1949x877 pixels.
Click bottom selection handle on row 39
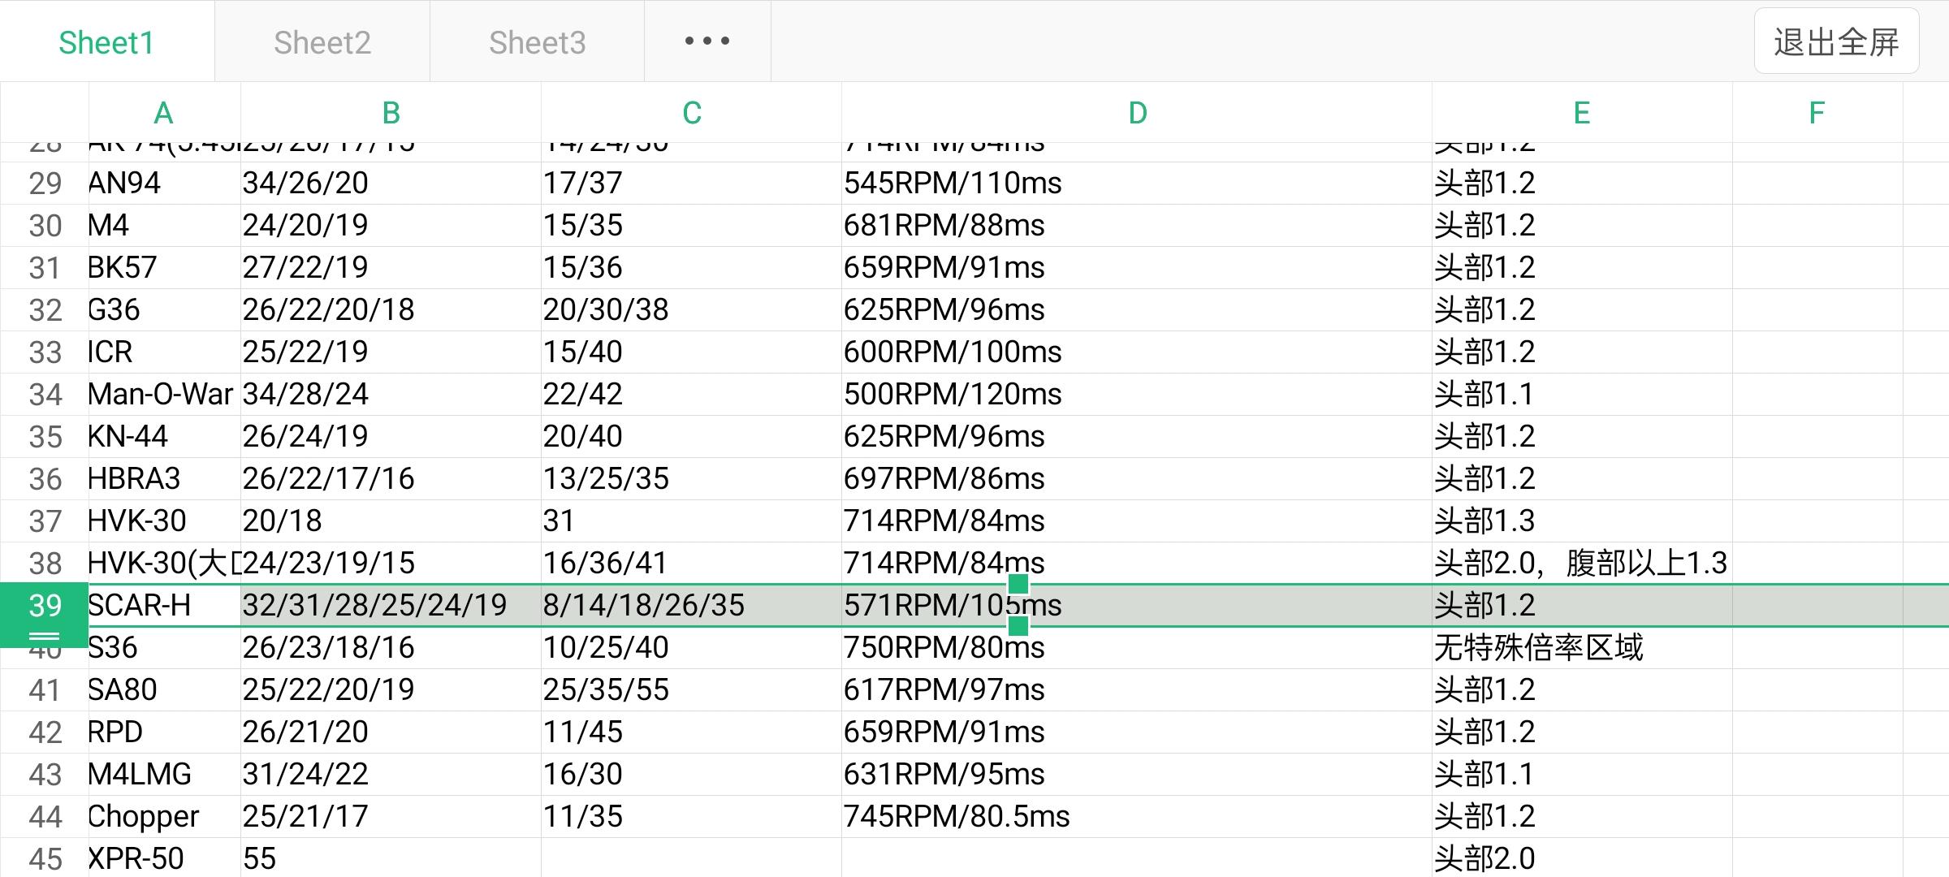pos(1018,626)
